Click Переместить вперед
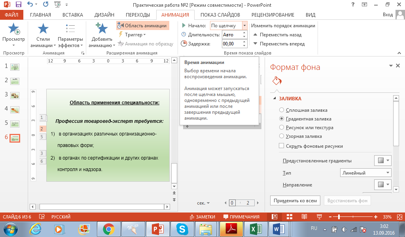This screenshot has height=237, width=405. tap(279, 43)
